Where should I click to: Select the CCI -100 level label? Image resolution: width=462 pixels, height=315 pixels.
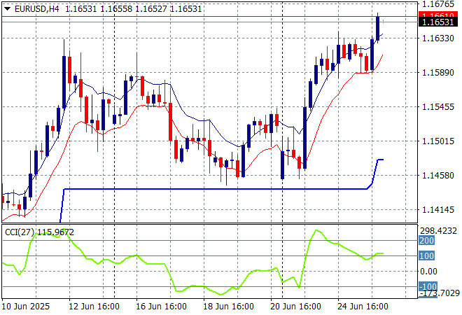pyautogui.click(x=428, y=286)
